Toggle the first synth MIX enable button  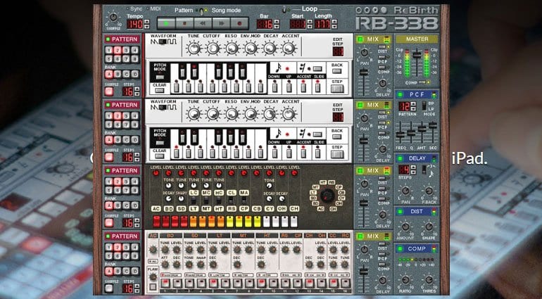[x=360, y=39]
